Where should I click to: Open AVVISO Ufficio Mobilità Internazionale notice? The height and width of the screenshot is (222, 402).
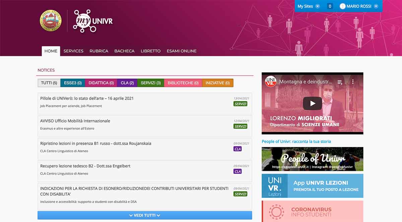[x=75, y=121]
